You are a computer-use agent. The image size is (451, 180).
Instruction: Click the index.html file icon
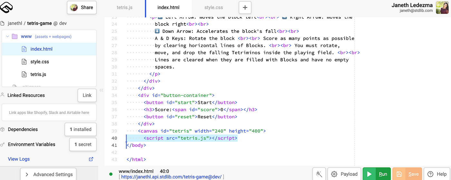point(24,49)
